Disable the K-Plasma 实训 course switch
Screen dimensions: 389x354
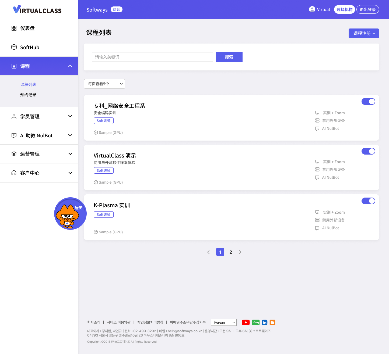[x=368, y=201]
